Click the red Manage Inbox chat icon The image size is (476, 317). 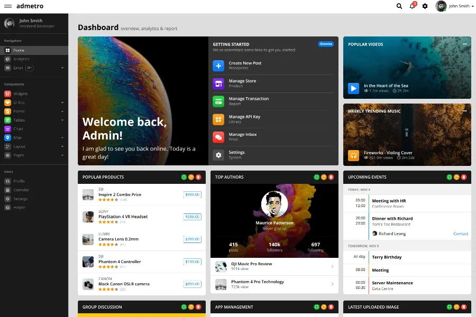(218, 137)
